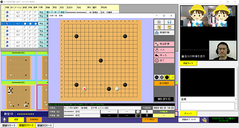Click the 棋譜印刷 print record button

164,33
